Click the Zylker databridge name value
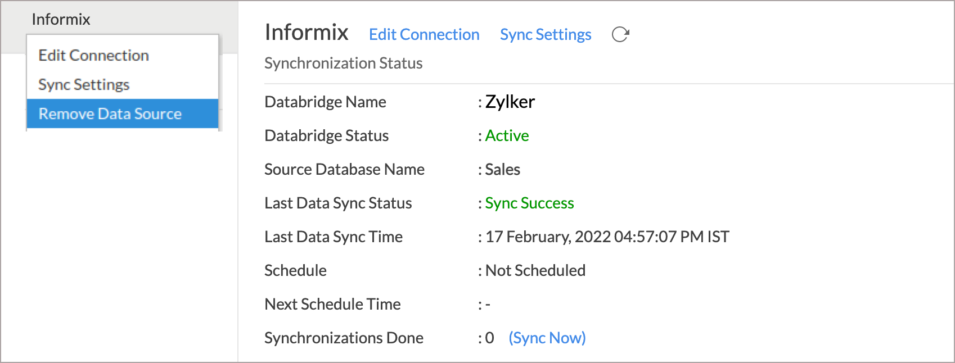Image resolution: width=955 pixels, height=363 pixels. point(510,102)
